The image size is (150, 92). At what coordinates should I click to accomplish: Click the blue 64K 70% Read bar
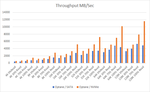click(x=115, y=54)
